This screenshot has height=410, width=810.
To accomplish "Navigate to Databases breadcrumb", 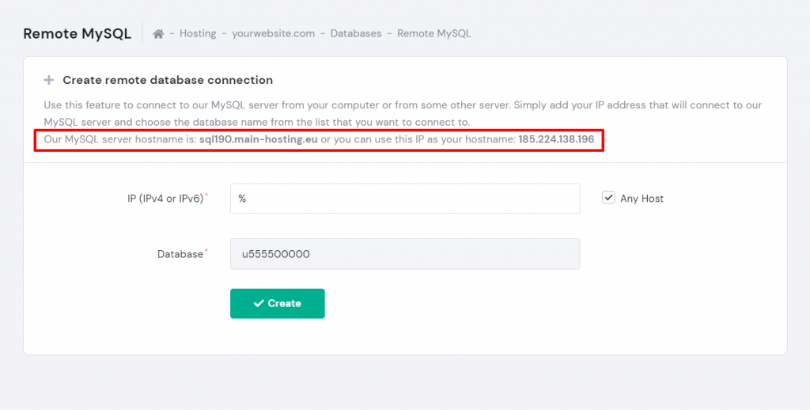I will pos(355,34).
